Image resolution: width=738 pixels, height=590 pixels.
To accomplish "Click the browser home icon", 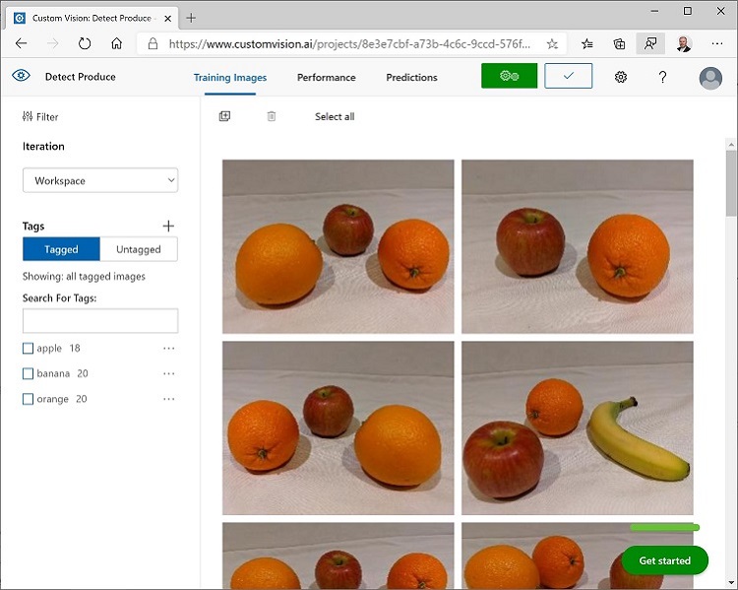I will click(116, 43).
